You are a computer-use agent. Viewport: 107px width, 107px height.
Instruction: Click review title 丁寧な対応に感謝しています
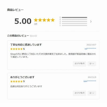26,45
